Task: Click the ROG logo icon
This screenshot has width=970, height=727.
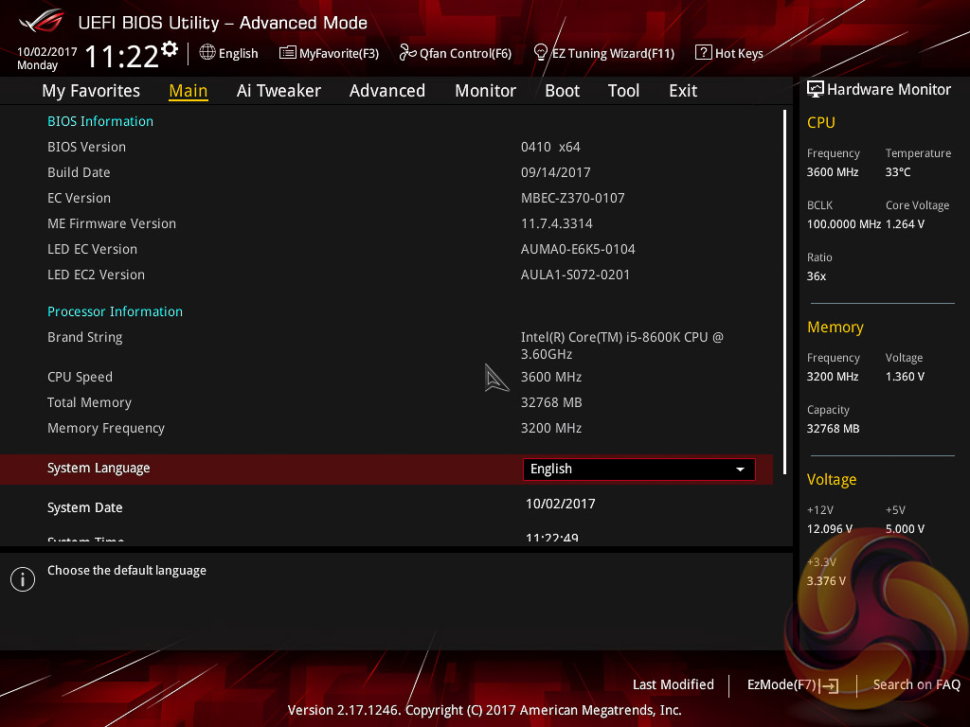Action: coord(42,21)
